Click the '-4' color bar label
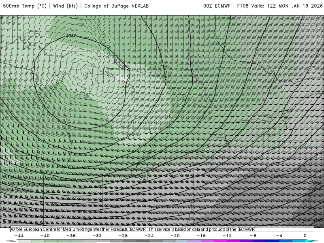The width and height of the screenshot is (324, 243). coord(279,236)
